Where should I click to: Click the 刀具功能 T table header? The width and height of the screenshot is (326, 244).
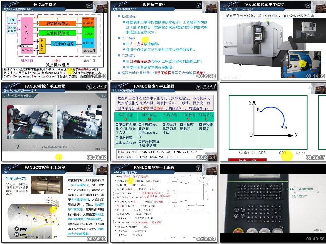[x=170, y=117]
